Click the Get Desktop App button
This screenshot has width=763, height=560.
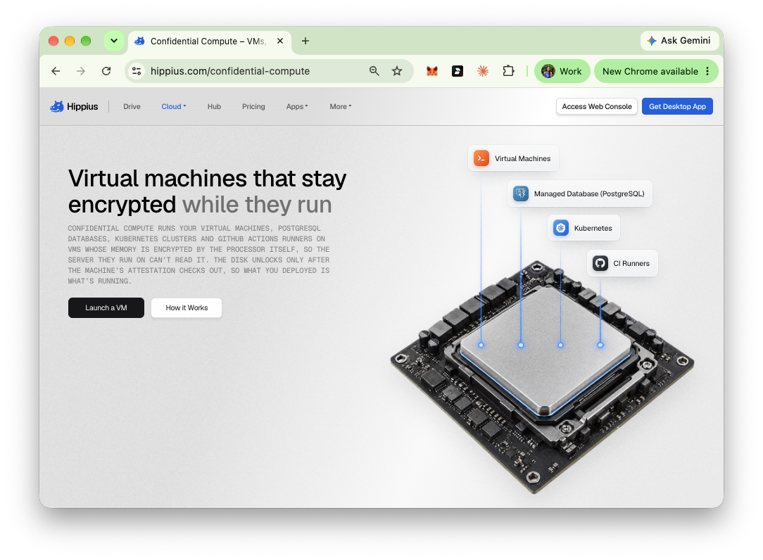[x=677, y=106]
